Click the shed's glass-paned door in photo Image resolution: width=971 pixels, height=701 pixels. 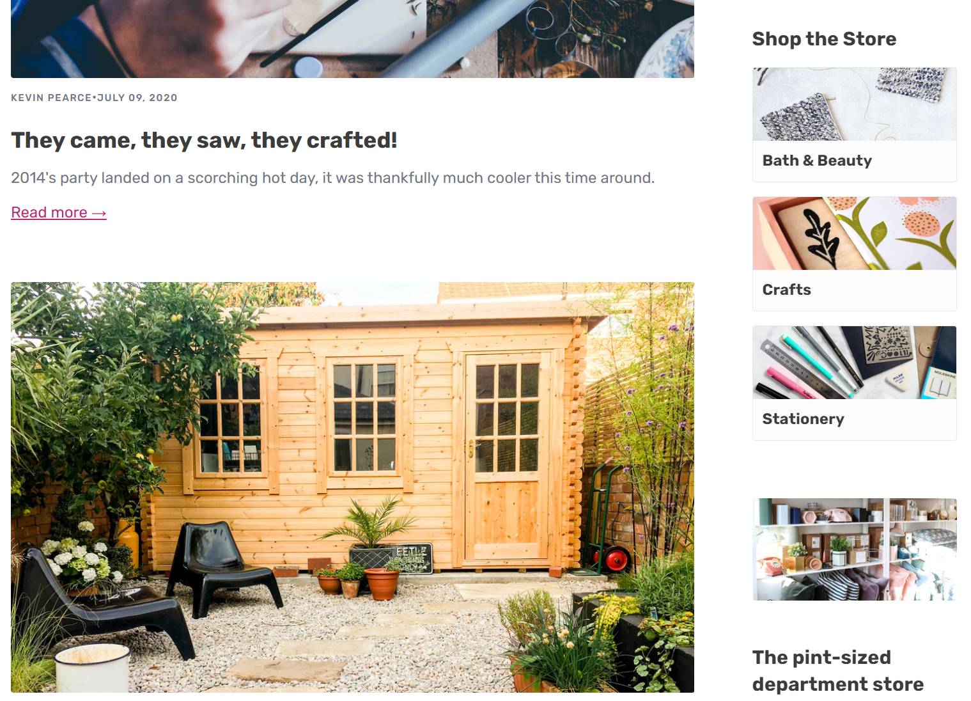pyautogui.click(x=507, y=457)
